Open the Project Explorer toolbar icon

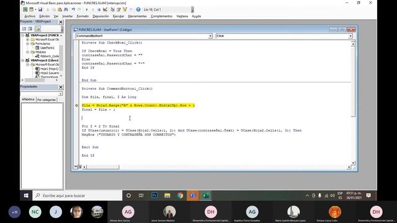[113, 10]
